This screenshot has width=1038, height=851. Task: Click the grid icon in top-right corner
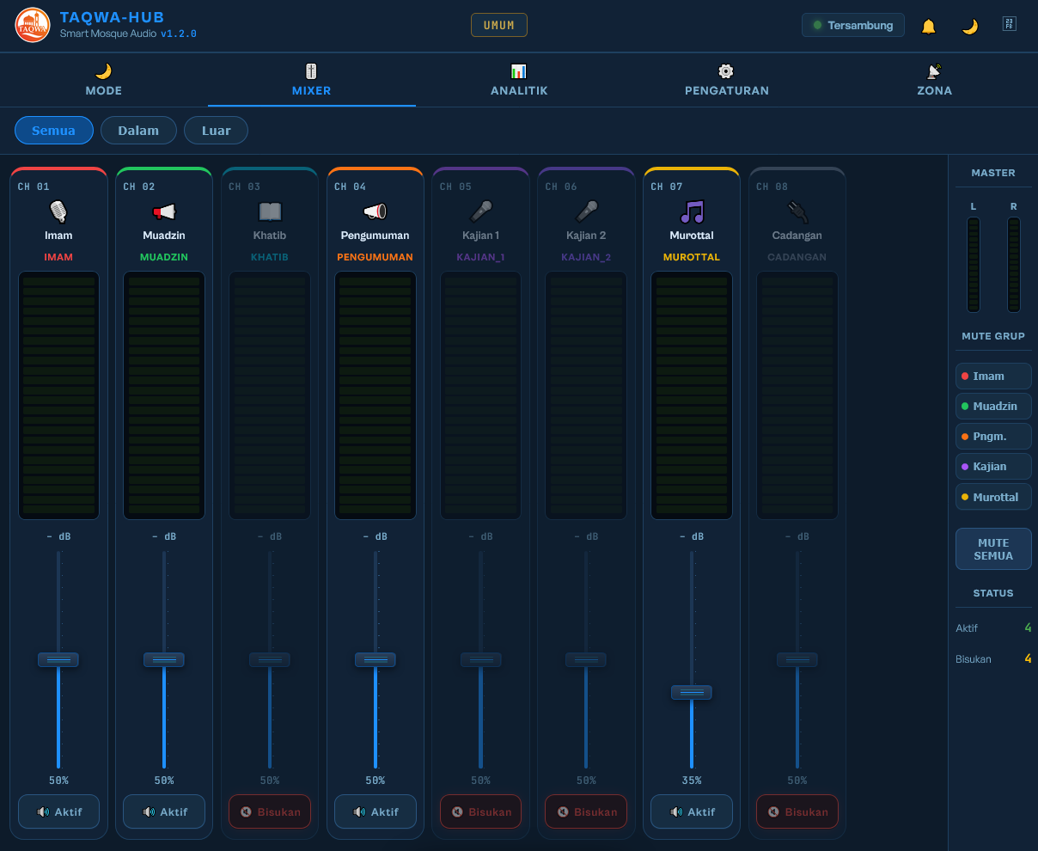click(x=1009, y=24)
